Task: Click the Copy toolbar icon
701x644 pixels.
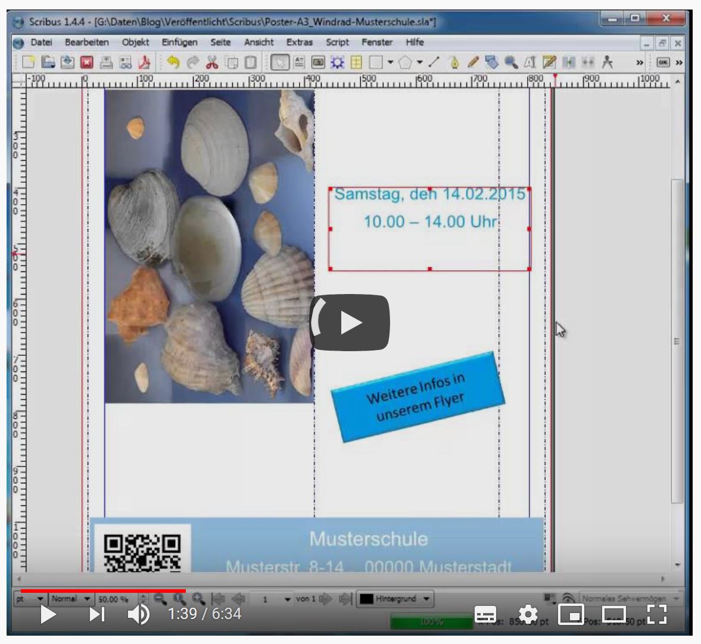Action: pos(232,62)
